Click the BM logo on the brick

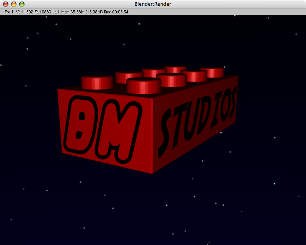[x=103, y=129]
